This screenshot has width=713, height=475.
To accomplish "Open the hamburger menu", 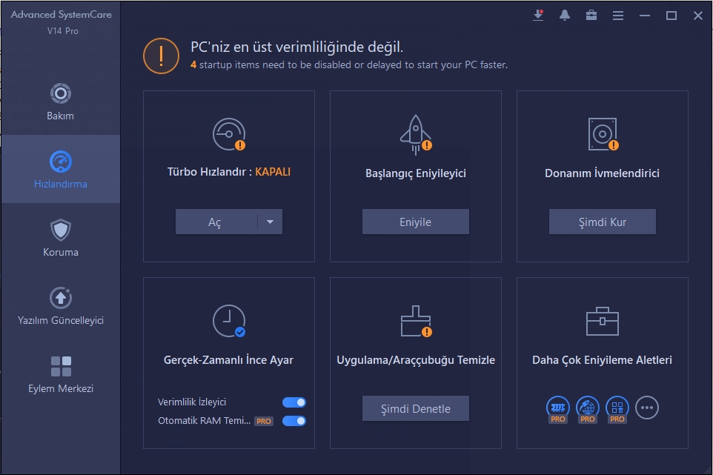I will 617,16.
